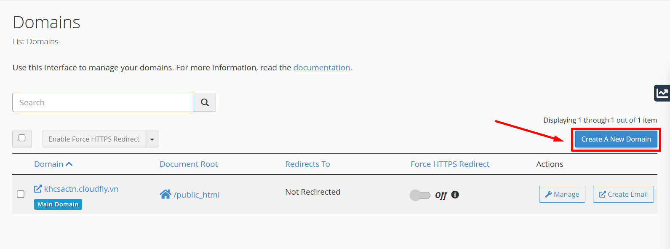Follow the List Domains breadcrumb link

point(35,41)
